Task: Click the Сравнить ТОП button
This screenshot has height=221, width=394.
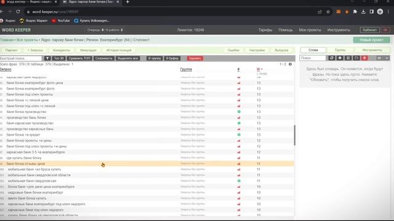Action: 79,58
